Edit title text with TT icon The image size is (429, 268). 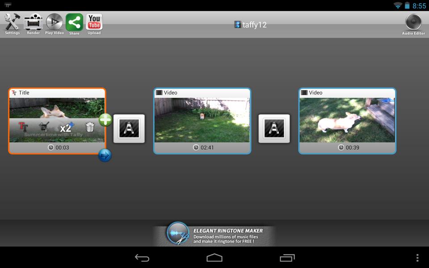(x=23, y=126)
